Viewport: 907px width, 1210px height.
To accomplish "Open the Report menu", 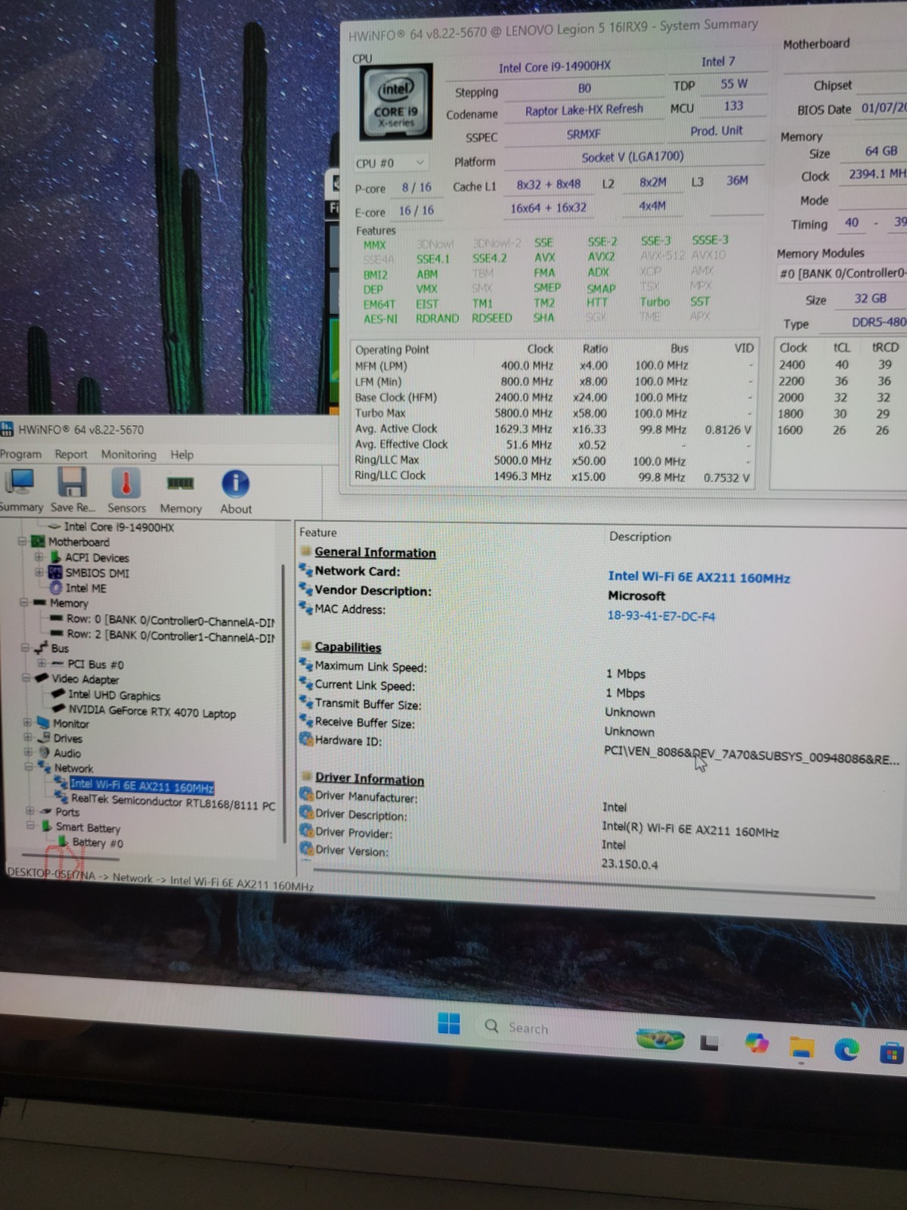I will pyautogui.click(x=70, y=454).
